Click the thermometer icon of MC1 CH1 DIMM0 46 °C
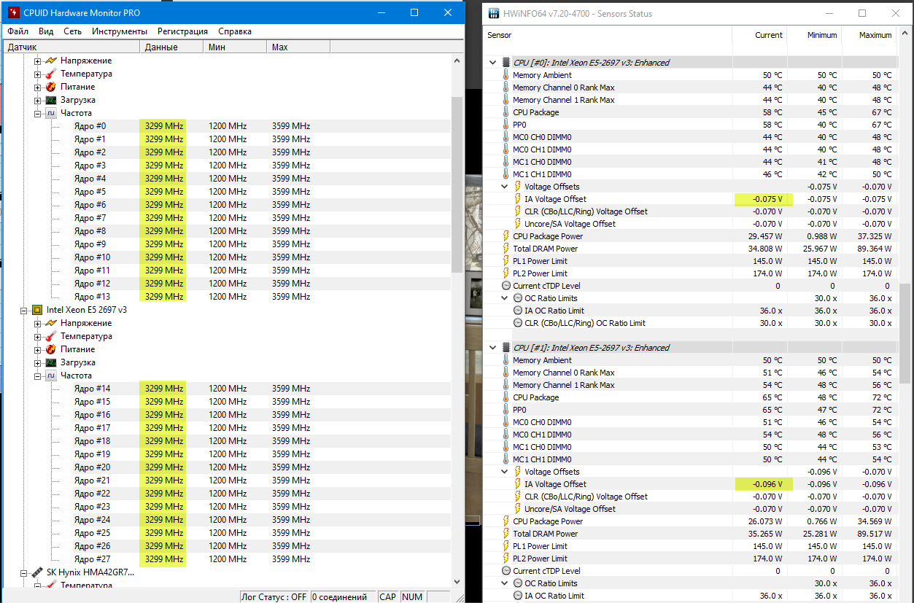 506,174
